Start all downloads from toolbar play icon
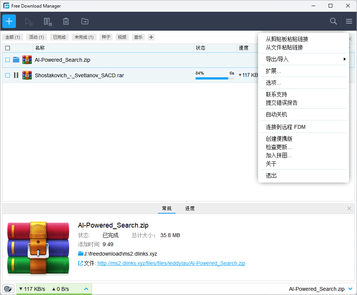The image size is (357, 295). 29,21
